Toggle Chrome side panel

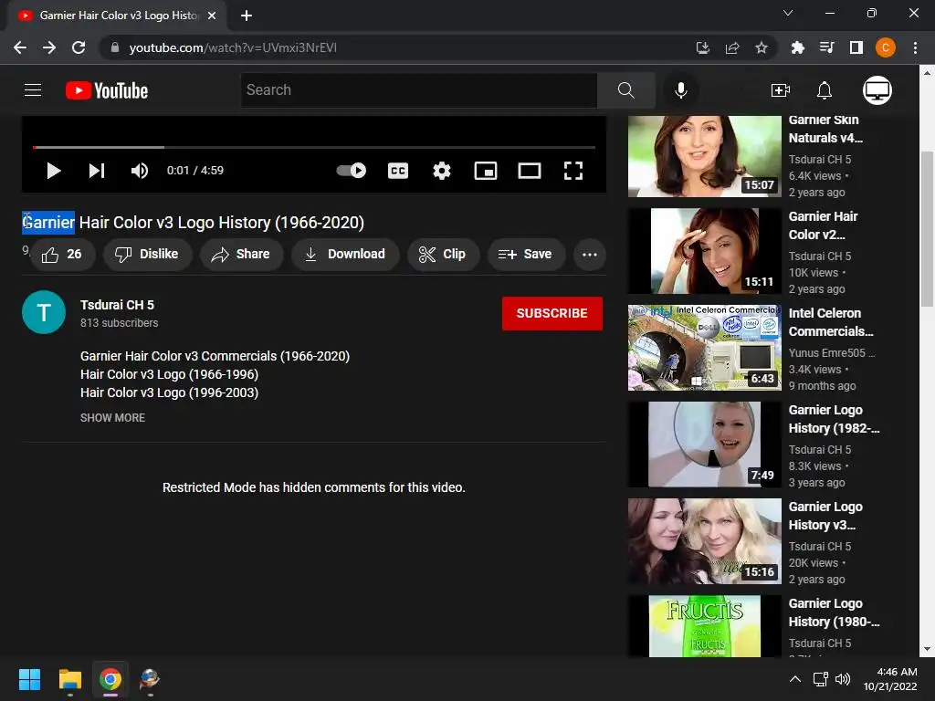(856, 47)
